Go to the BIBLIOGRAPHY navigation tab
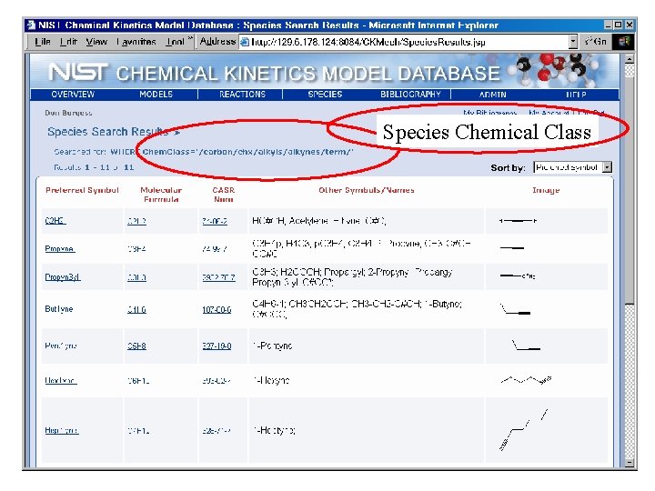 pos(410,95)
